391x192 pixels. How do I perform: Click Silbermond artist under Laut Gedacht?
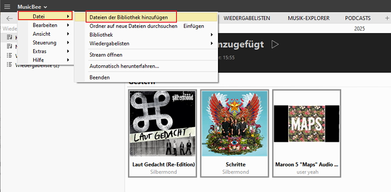(x=163, y=172)
